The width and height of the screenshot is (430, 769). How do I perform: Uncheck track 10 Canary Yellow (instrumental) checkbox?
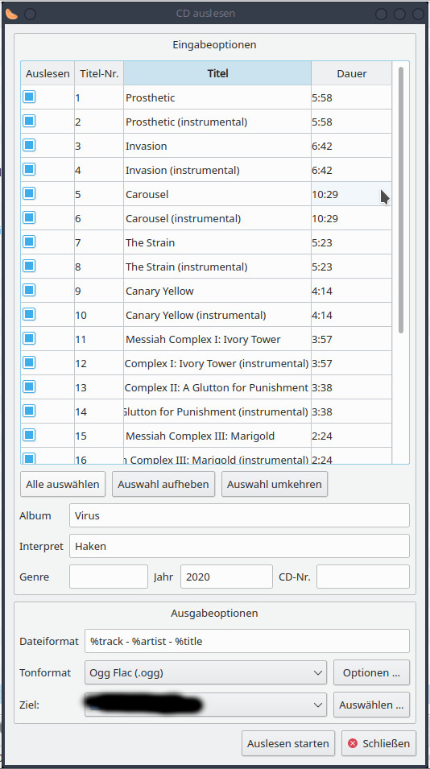tap(29, 314)
